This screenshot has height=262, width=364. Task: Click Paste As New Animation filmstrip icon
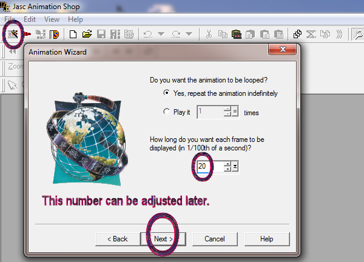[237, 35]
